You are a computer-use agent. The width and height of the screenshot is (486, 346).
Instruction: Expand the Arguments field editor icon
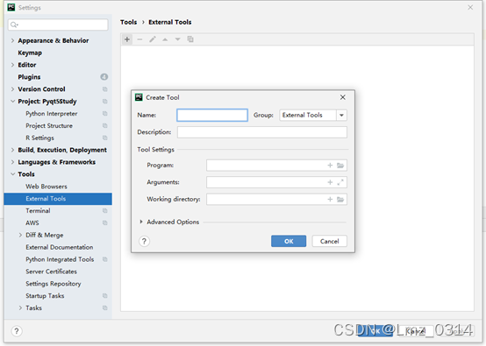click(x=340, y=182)
